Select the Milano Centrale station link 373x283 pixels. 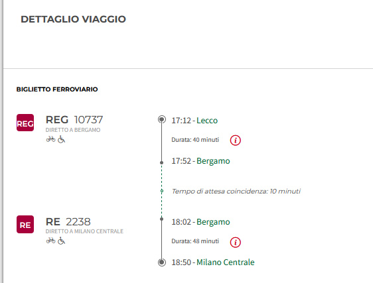coord(226,262)
